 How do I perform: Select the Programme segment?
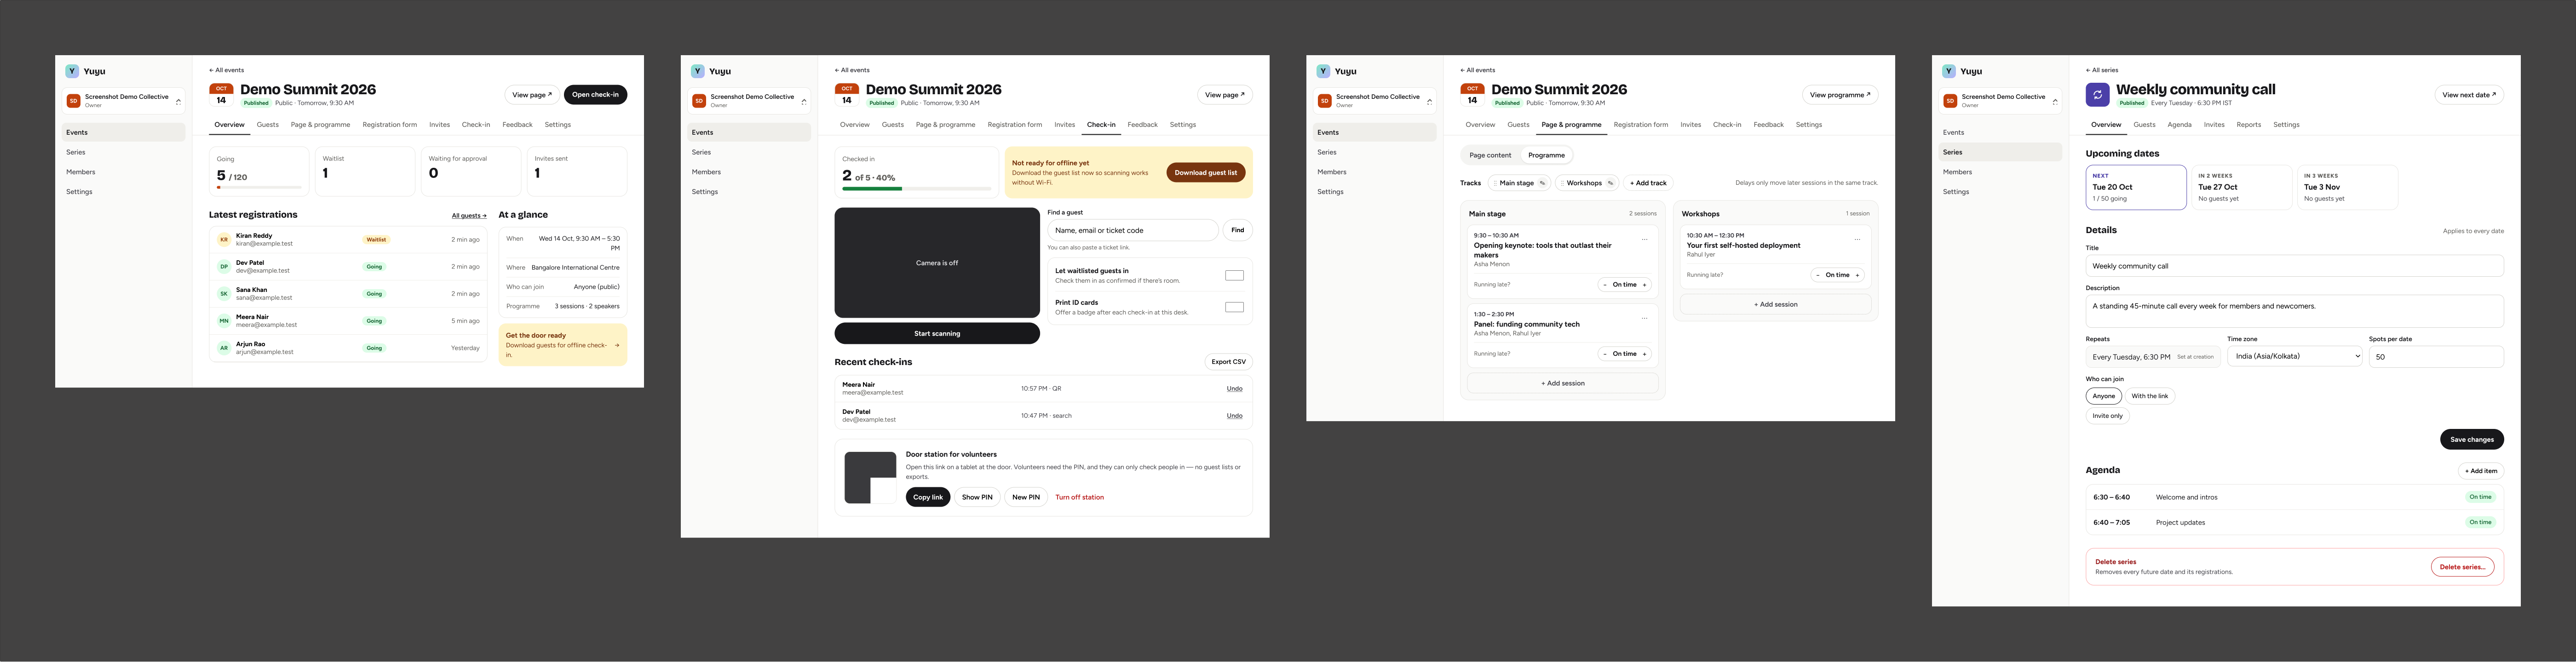click(x=1546, y=155)
